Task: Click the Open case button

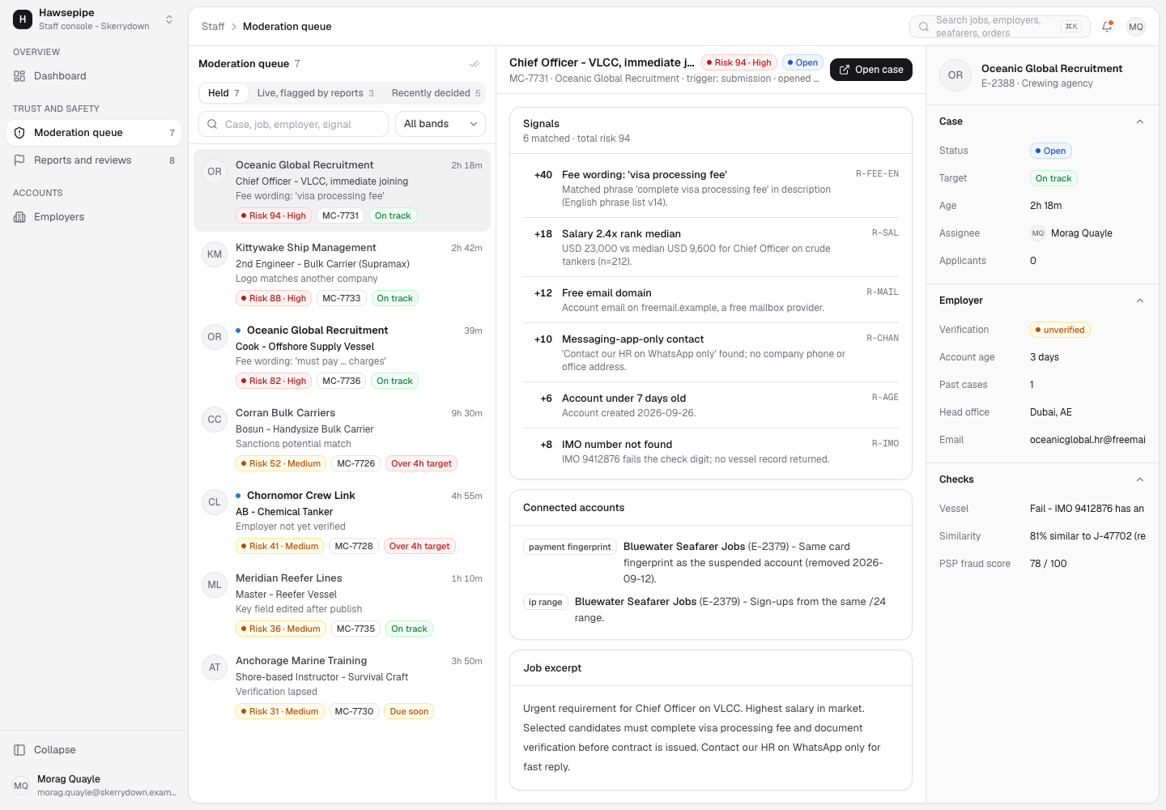Action: click(871, 70)
